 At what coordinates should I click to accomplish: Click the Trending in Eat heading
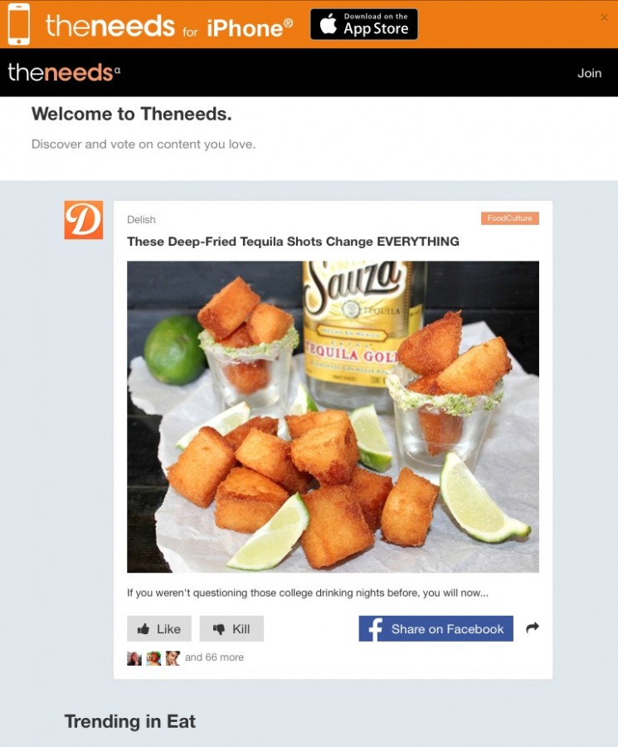pos(130,722)
